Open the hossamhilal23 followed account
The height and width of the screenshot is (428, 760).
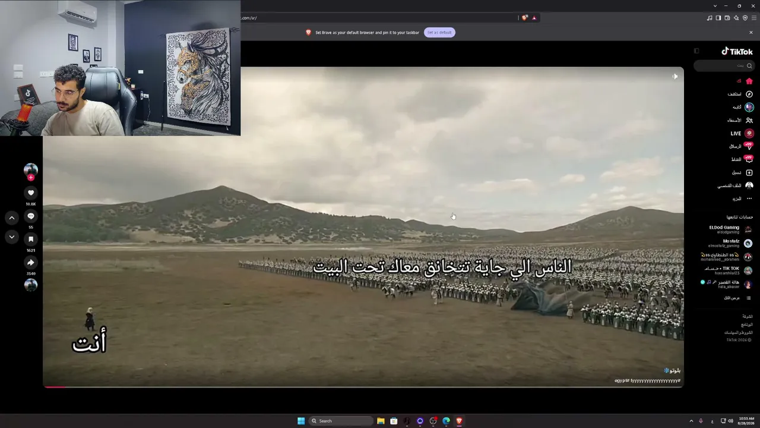click(x=729, y=270)
